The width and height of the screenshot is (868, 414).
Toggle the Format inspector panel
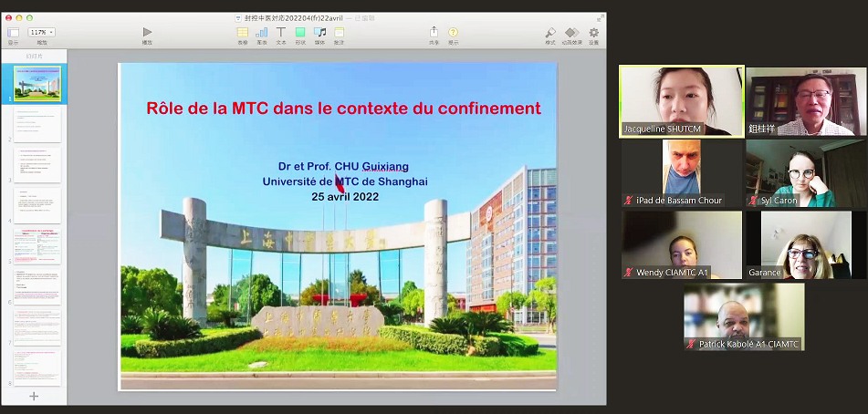pyautogui.click(x=550, y=33)
